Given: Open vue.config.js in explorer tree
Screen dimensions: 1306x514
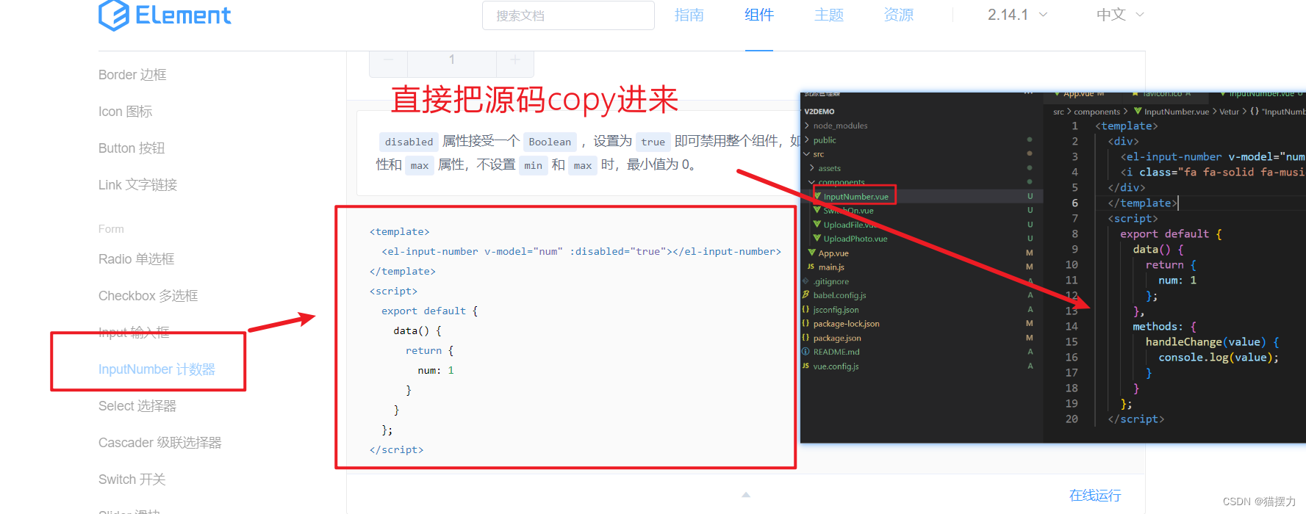Looking at the screenshot, I should tap(836, 366).
